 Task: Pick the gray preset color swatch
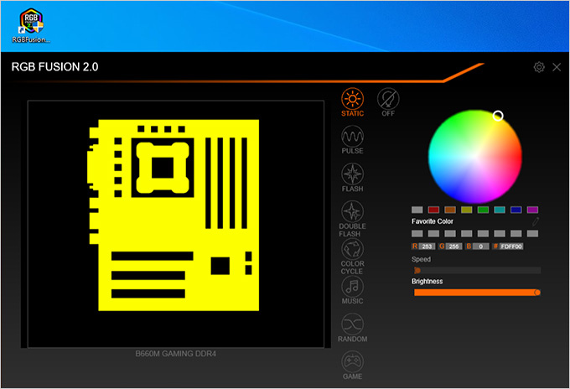[417, 210]
